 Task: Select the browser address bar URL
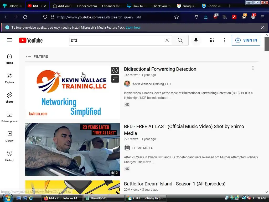pos(99,17)
